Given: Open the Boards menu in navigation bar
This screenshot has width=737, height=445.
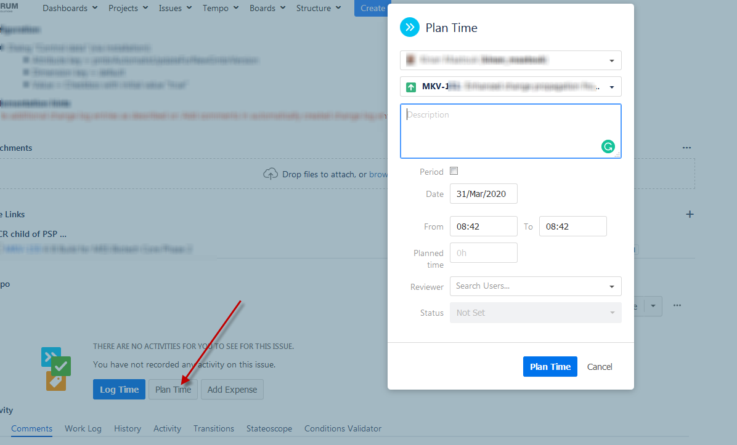Looking at the screenshot, I should 267,8.
